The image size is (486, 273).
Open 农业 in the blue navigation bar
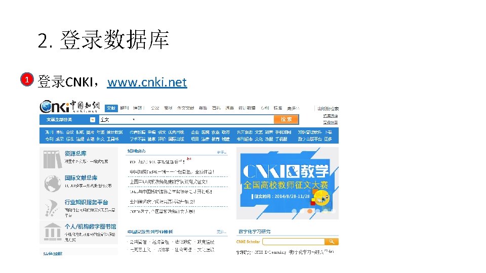(x=216, y=132)
